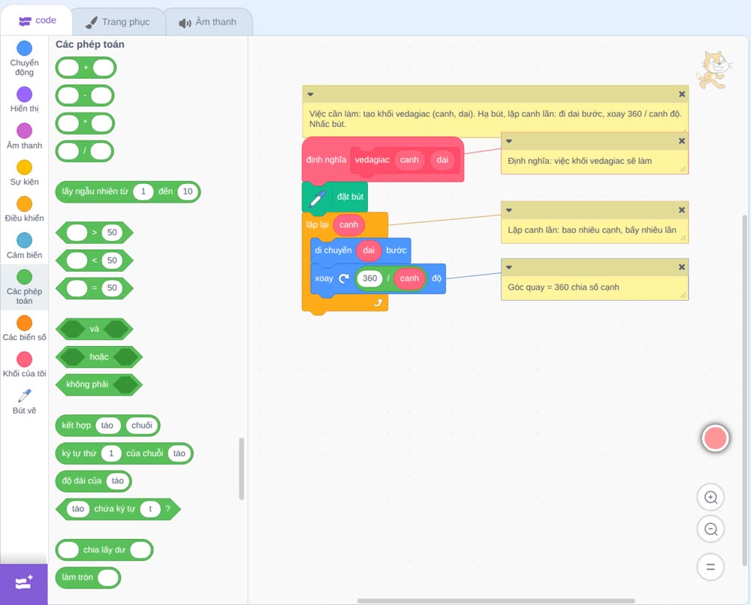The image size is (751, 605).
Task: Zoom out of the workspace
Action: pyautogui.click(x=710, y=529)
